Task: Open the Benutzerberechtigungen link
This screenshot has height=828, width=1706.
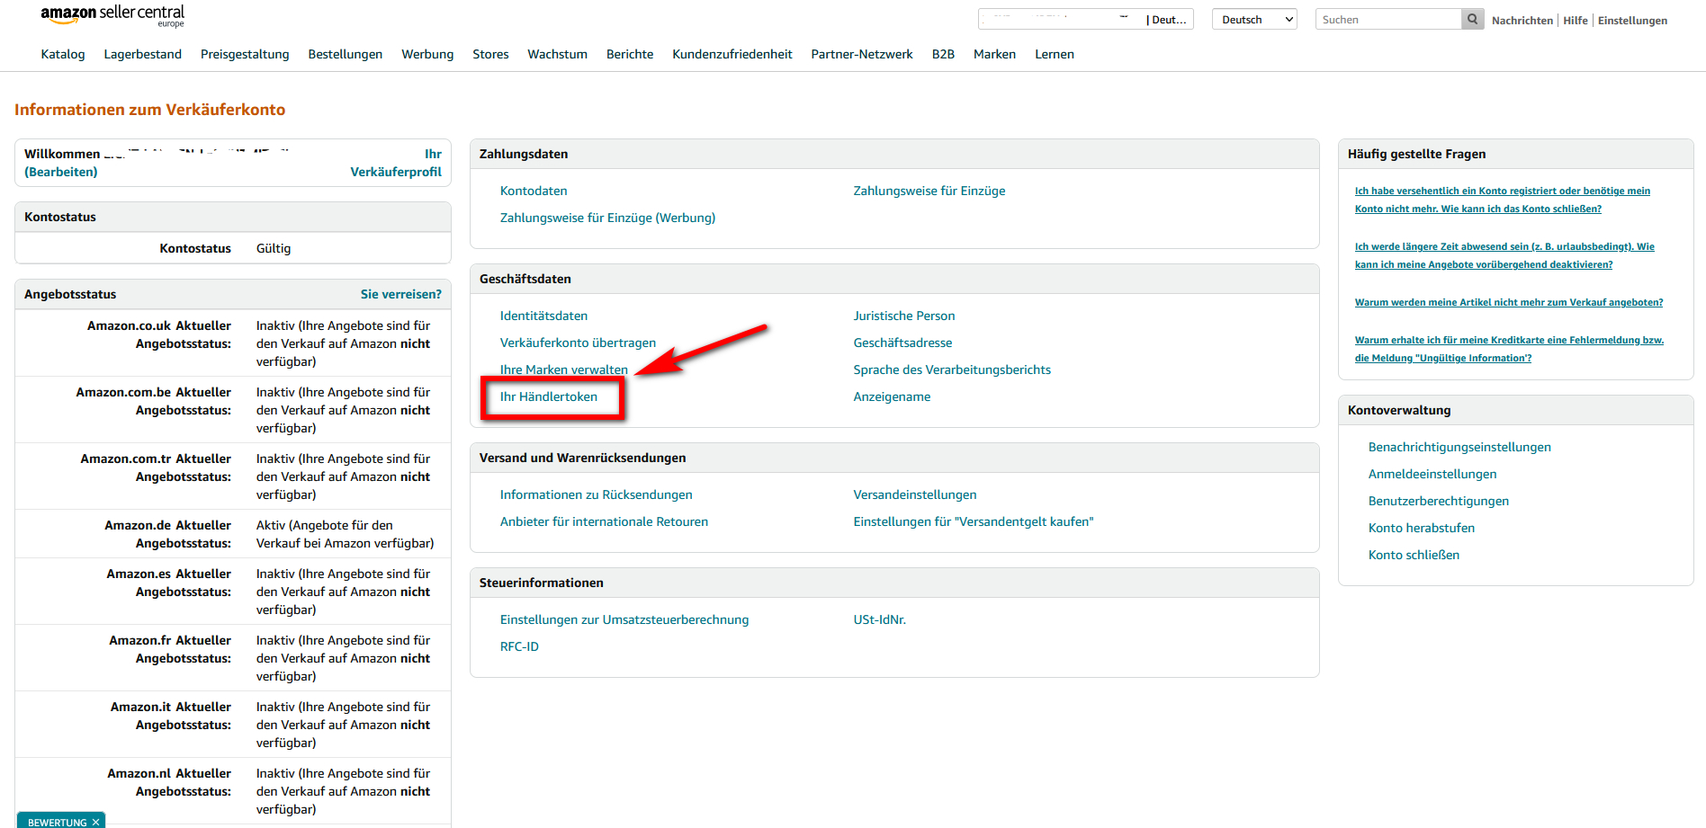Action: tap(1439, 501)
